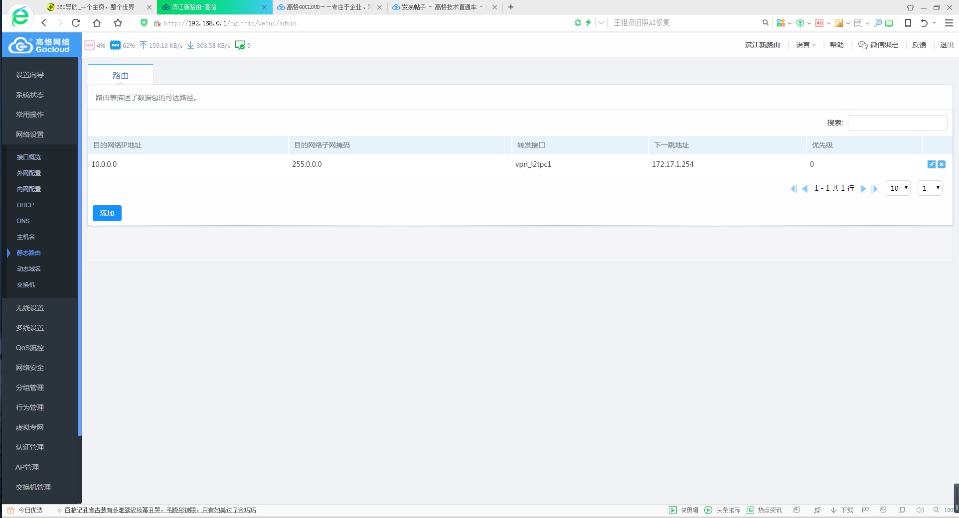Open DHCP submenu item

[x=25, y=205]
